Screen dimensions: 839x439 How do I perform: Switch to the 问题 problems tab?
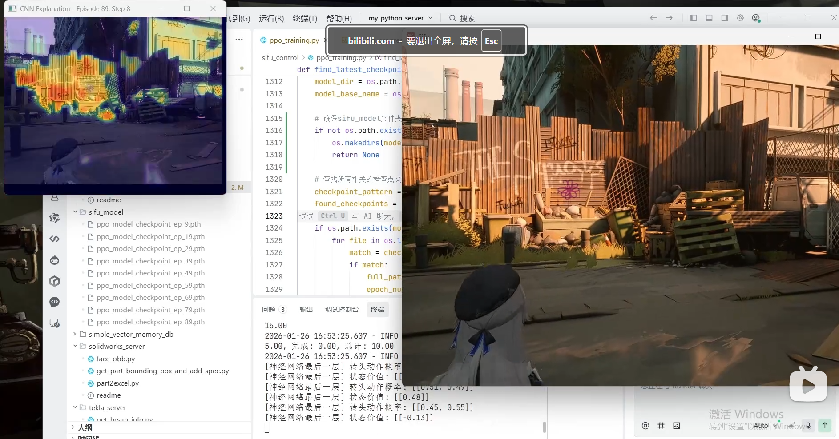click(x=273, y=310)
